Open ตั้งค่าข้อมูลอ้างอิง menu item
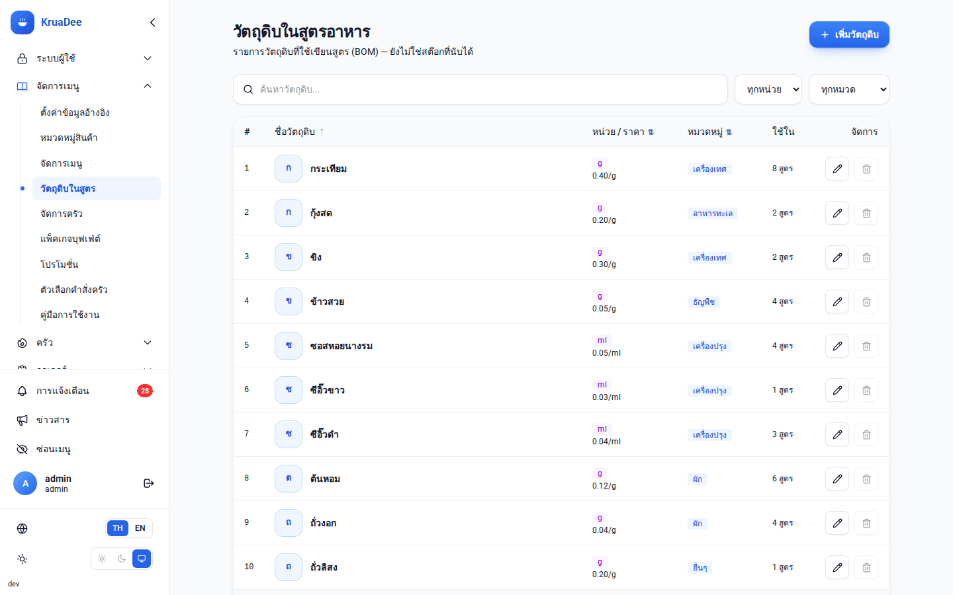 [x=97, y=112]
